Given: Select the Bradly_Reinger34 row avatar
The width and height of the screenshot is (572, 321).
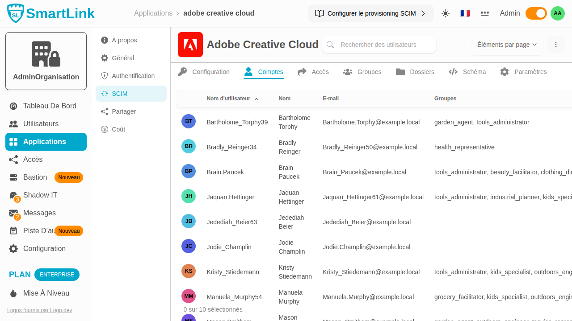Looking at the screenshot, I should 189,146.
